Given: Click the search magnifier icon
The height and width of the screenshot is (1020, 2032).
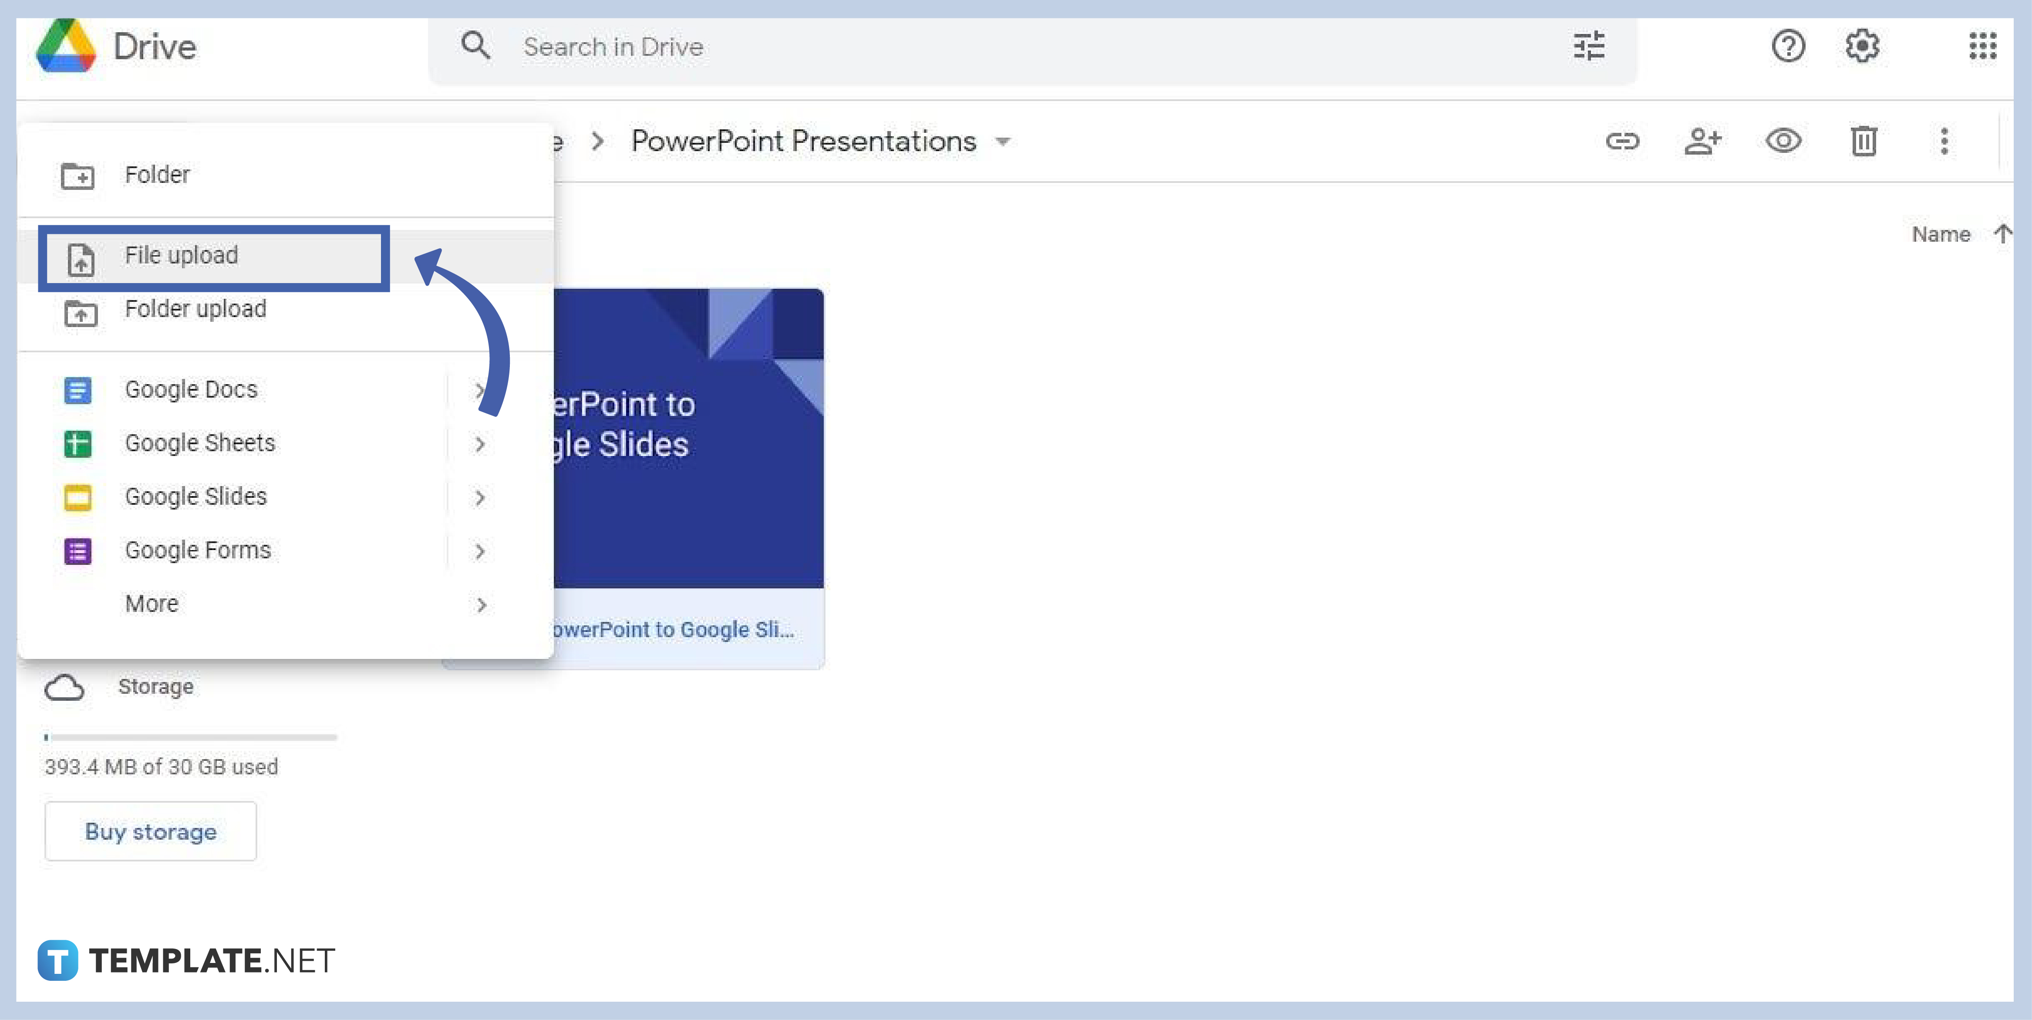Looking at the screenshot, I should [x=475, y=47].
